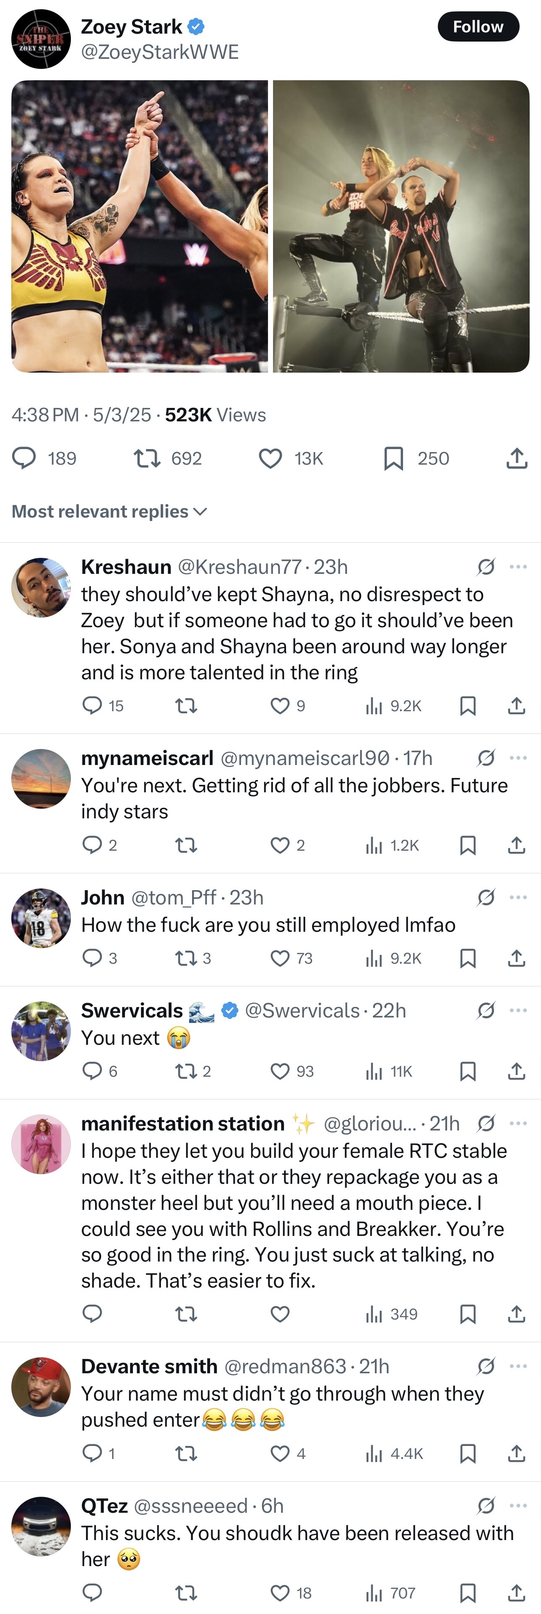The image size is (541, 1614).
Task: Bookmark Zoey Stark's main post
Action: (x=393, y=459)
